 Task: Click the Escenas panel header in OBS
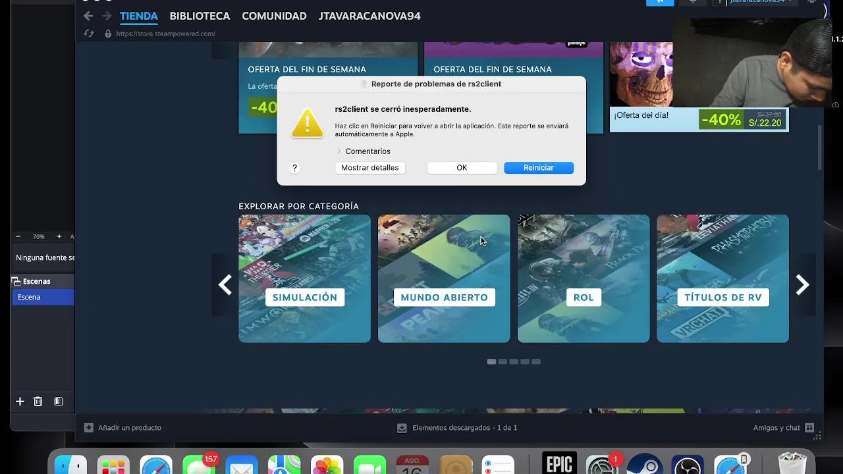pyautogui.click(x=42, y=281)
